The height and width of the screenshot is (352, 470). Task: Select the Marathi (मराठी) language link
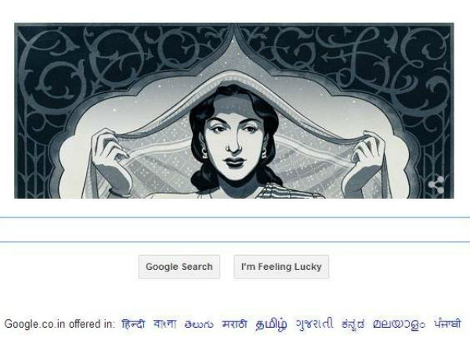click(x=234, y=324)
